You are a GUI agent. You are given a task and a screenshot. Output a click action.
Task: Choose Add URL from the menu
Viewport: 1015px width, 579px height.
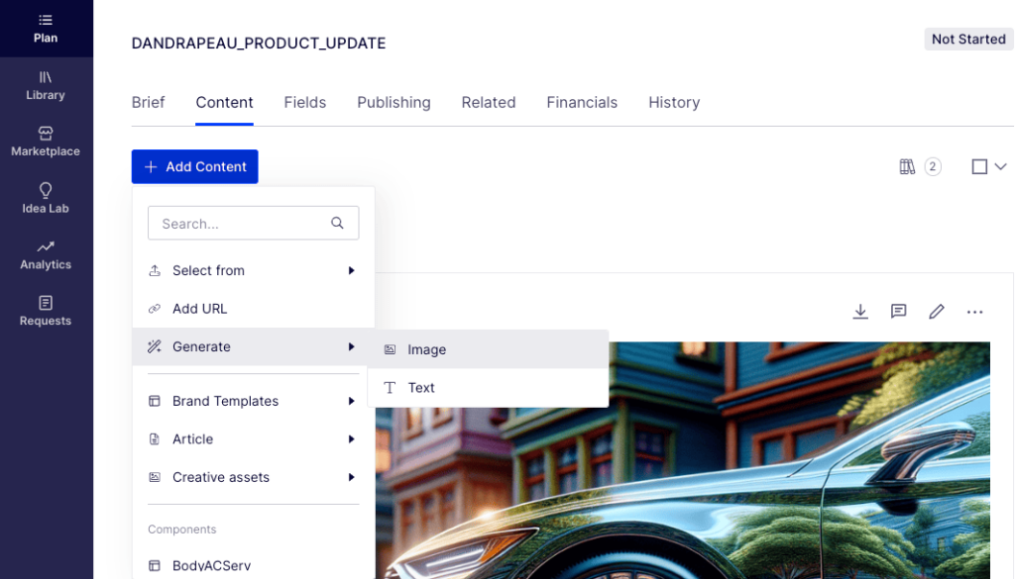[253, 309]
